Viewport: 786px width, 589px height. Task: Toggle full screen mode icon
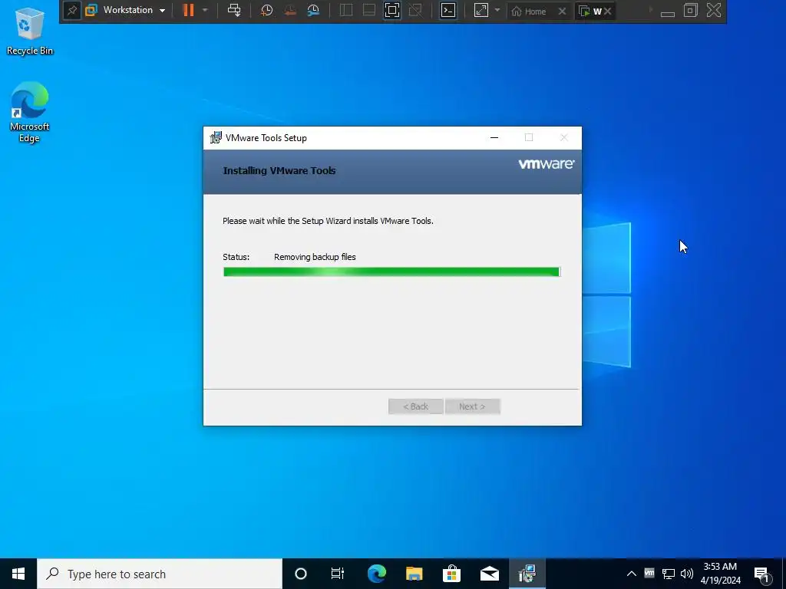point(392,10)
